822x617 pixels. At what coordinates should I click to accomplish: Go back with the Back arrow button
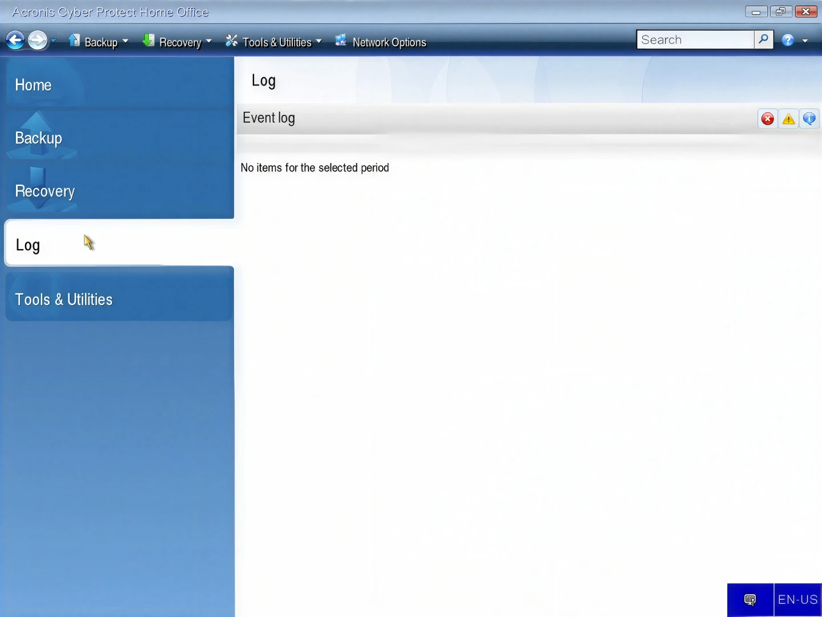(15, 41)
